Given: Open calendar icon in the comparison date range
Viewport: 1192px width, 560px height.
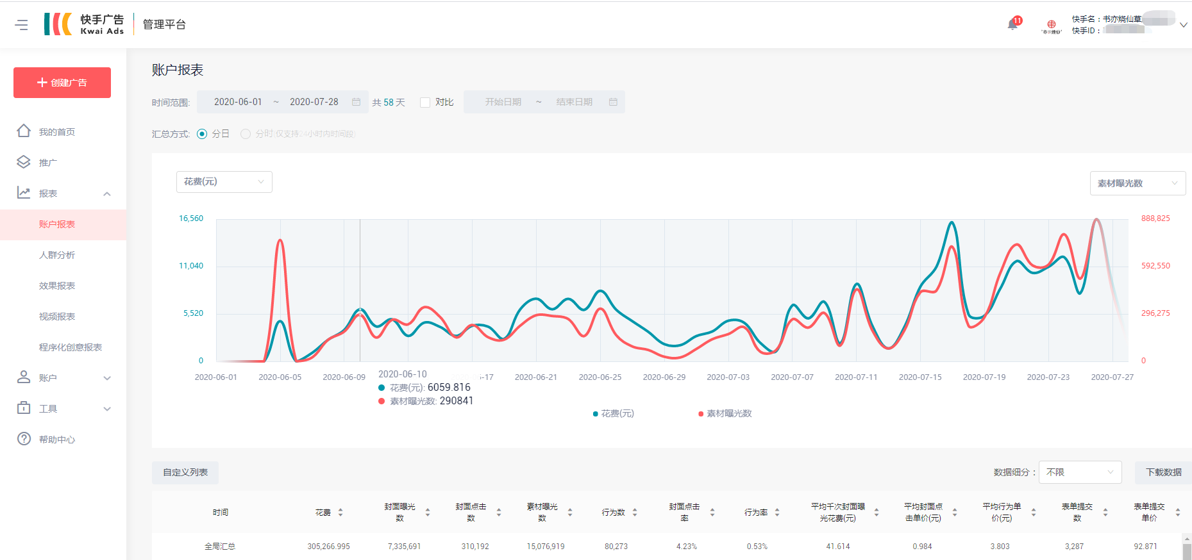Looking at the screenshot, I should [613, 102].
